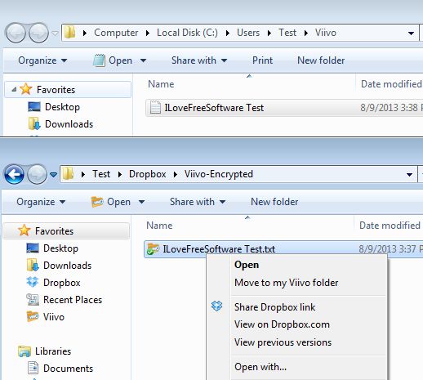Image resolution: width=423 pixels, height=380 pixels.
Task: Click the Print button in upper toolbar
Action: (262, 60)
